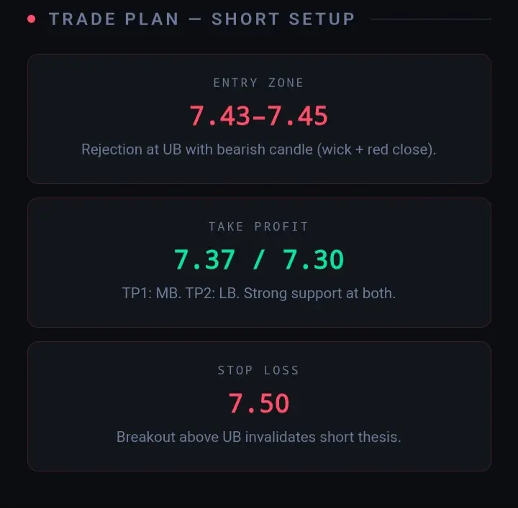Click the words "Trade Plan" in heading
Screen dimensions: 518x508
coord(114,19)
